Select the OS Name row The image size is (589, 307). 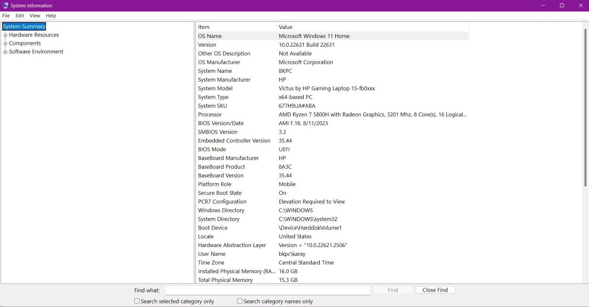coord(332,36)
